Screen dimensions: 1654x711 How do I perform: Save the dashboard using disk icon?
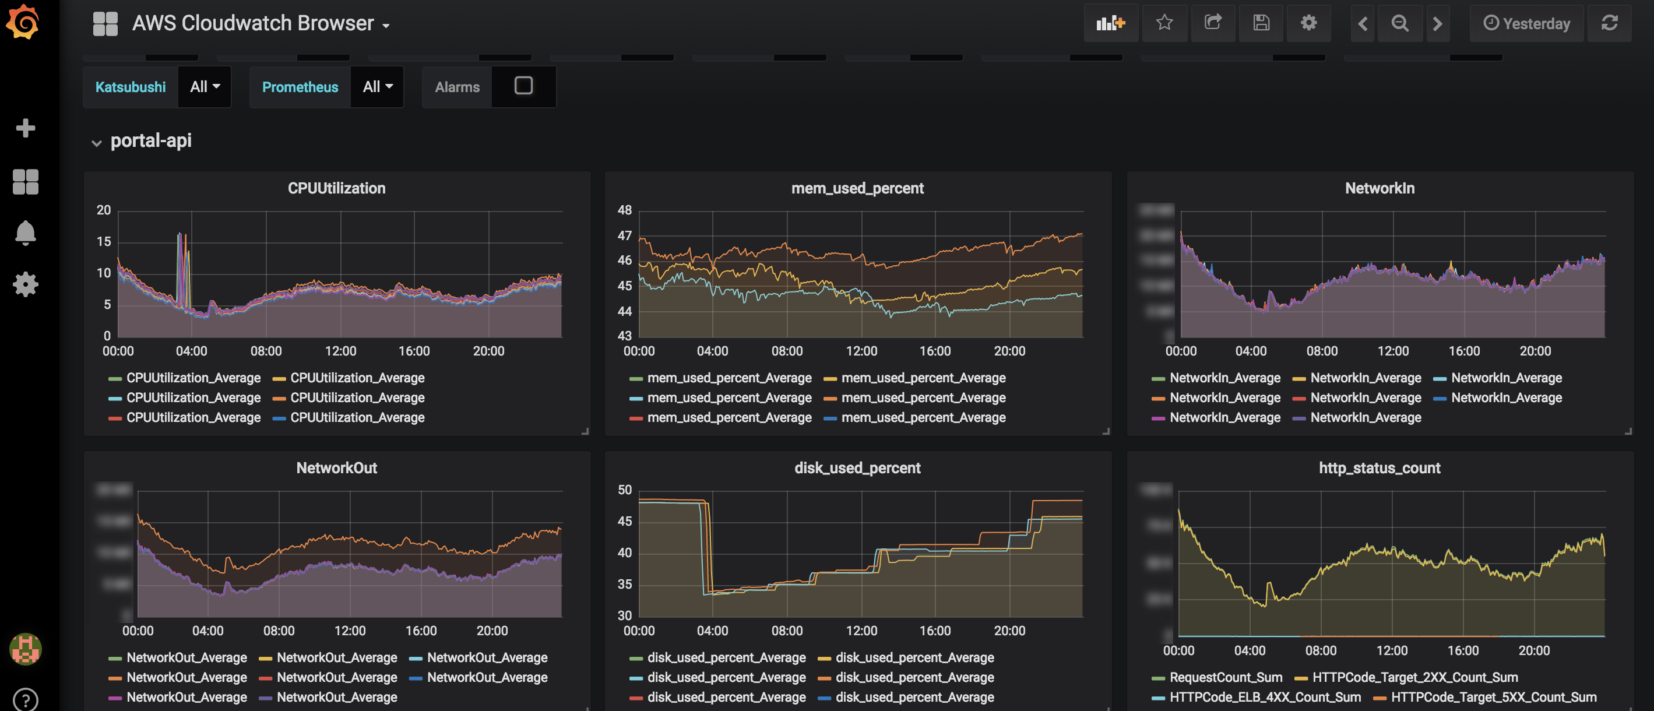click(1261, 24)
